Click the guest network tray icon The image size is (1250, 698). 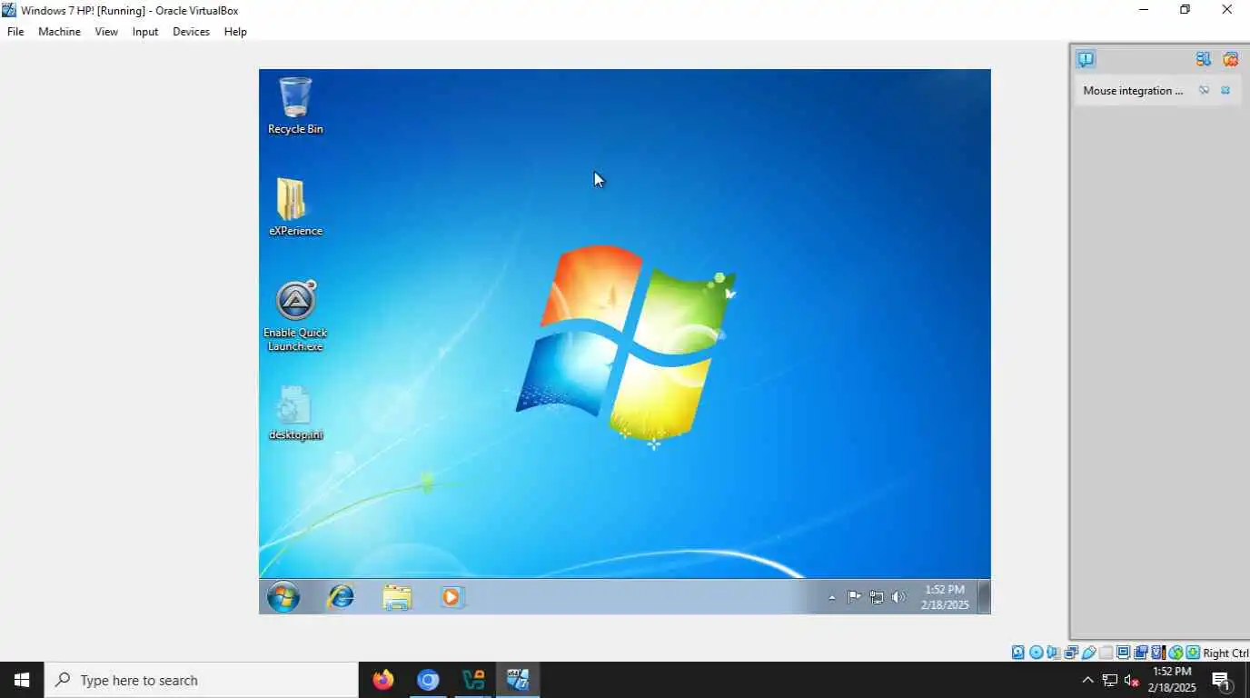877,597
